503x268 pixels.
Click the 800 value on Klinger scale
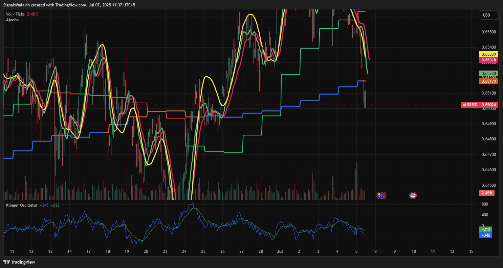[x=485, y=204]
